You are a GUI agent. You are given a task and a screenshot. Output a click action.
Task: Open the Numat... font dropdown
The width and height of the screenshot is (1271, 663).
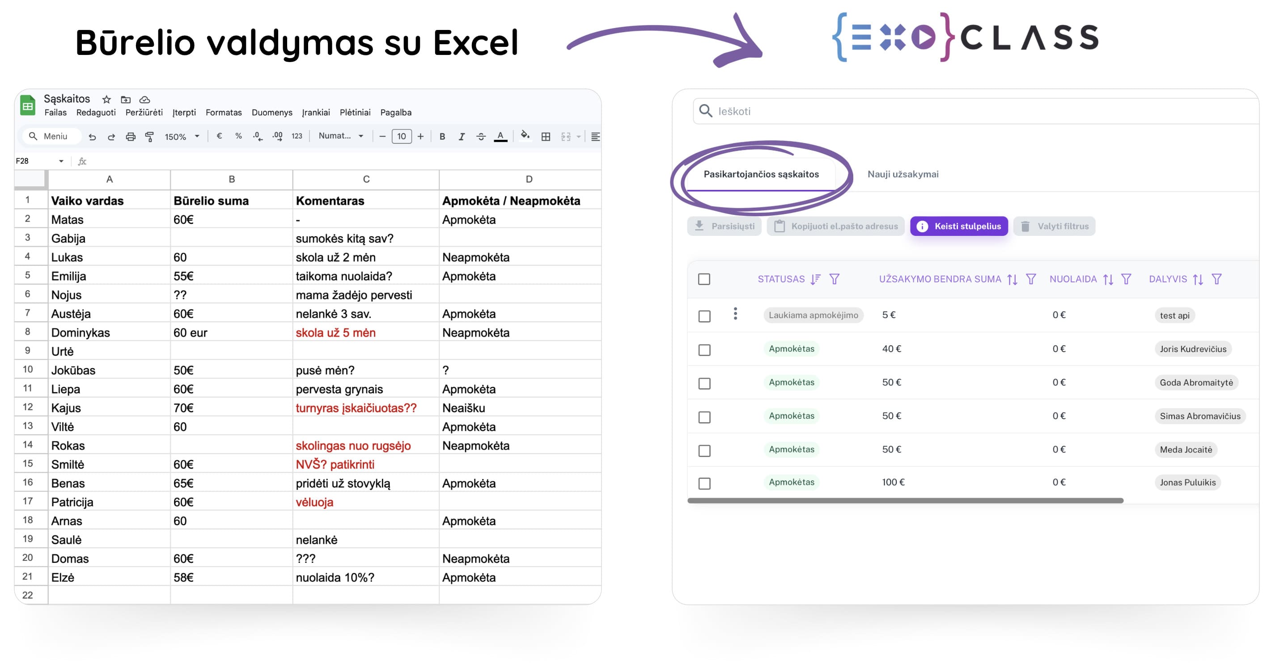[x=341, y=136]
